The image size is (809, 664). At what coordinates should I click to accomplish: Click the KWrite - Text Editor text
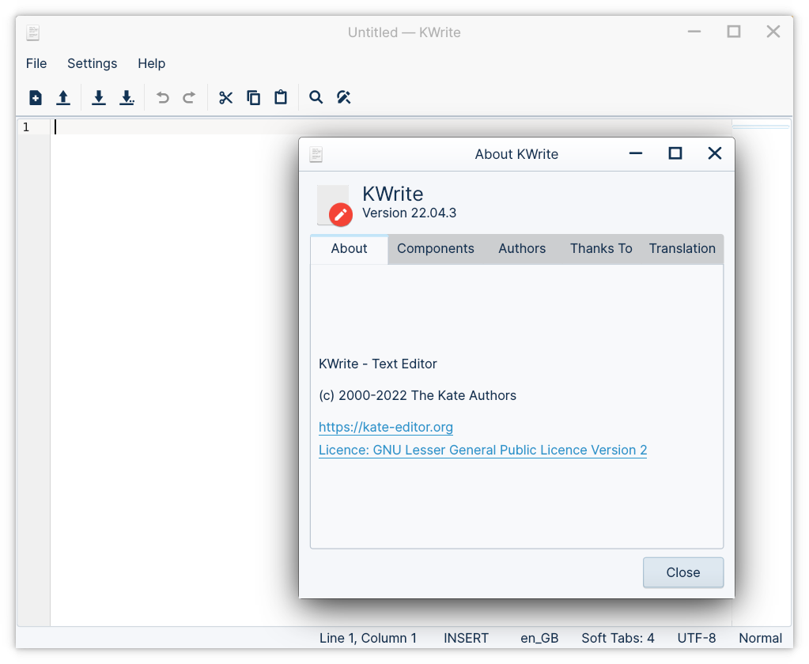pyautogui.click(x=378, y=364)
